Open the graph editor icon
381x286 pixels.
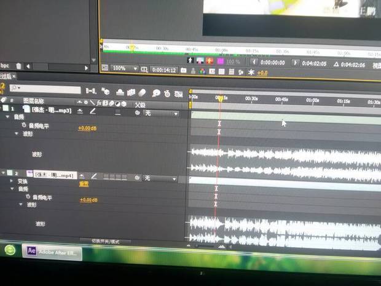click(x=178, y=93)
